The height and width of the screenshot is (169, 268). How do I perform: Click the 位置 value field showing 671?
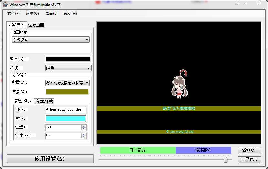click(63, 127)
